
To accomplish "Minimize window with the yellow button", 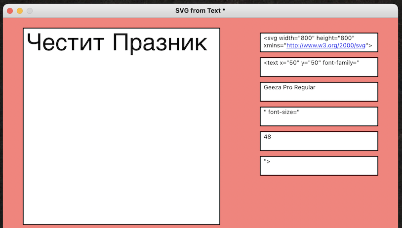I will tap(20, 11).
